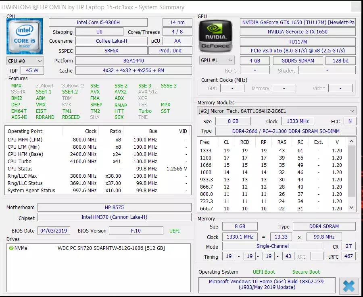Open the CPU #0 selector dropdown
The height and width of the screenshot is (297, 363).
(x=25, y=61)
